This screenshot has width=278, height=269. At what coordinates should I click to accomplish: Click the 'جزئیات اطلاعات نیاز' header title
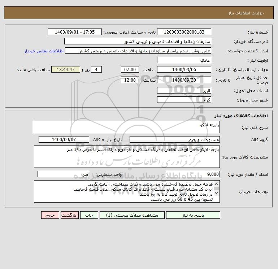click(x=246, y=13)
